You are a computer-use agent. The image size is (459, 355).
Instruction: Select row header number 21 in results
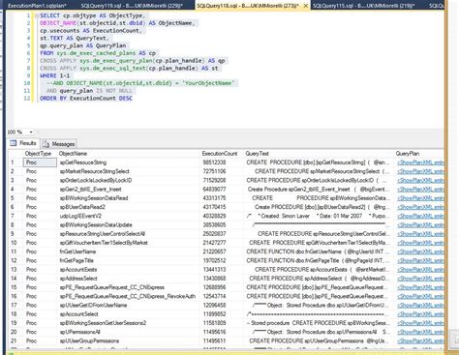pos(15,340)
